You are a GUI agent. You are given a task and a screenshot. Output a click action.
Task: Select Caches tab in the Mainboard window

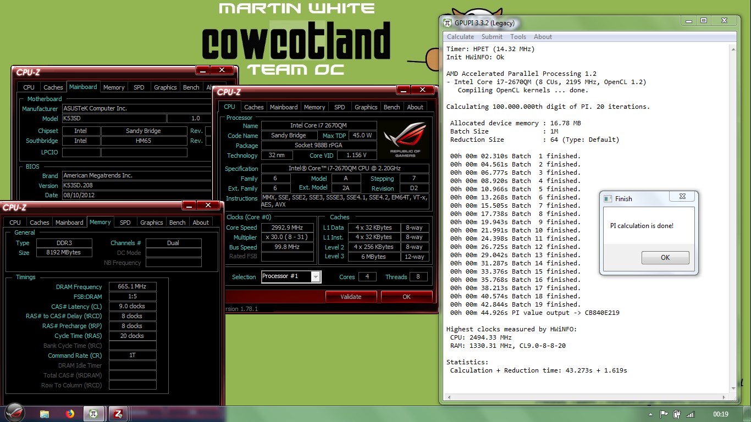tap(53, 87)
